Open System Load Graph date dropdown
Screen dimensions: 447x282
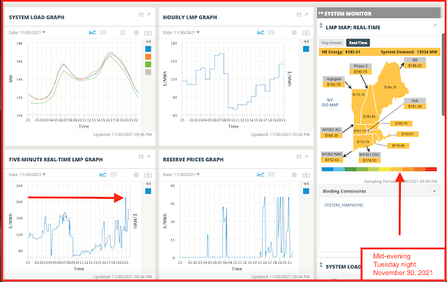click(27, 33)
